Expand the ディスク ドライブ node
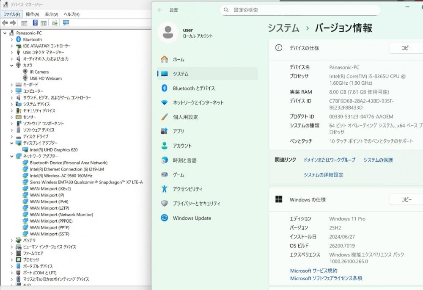This screenshot has height=290, width=423. click(11, 137)
